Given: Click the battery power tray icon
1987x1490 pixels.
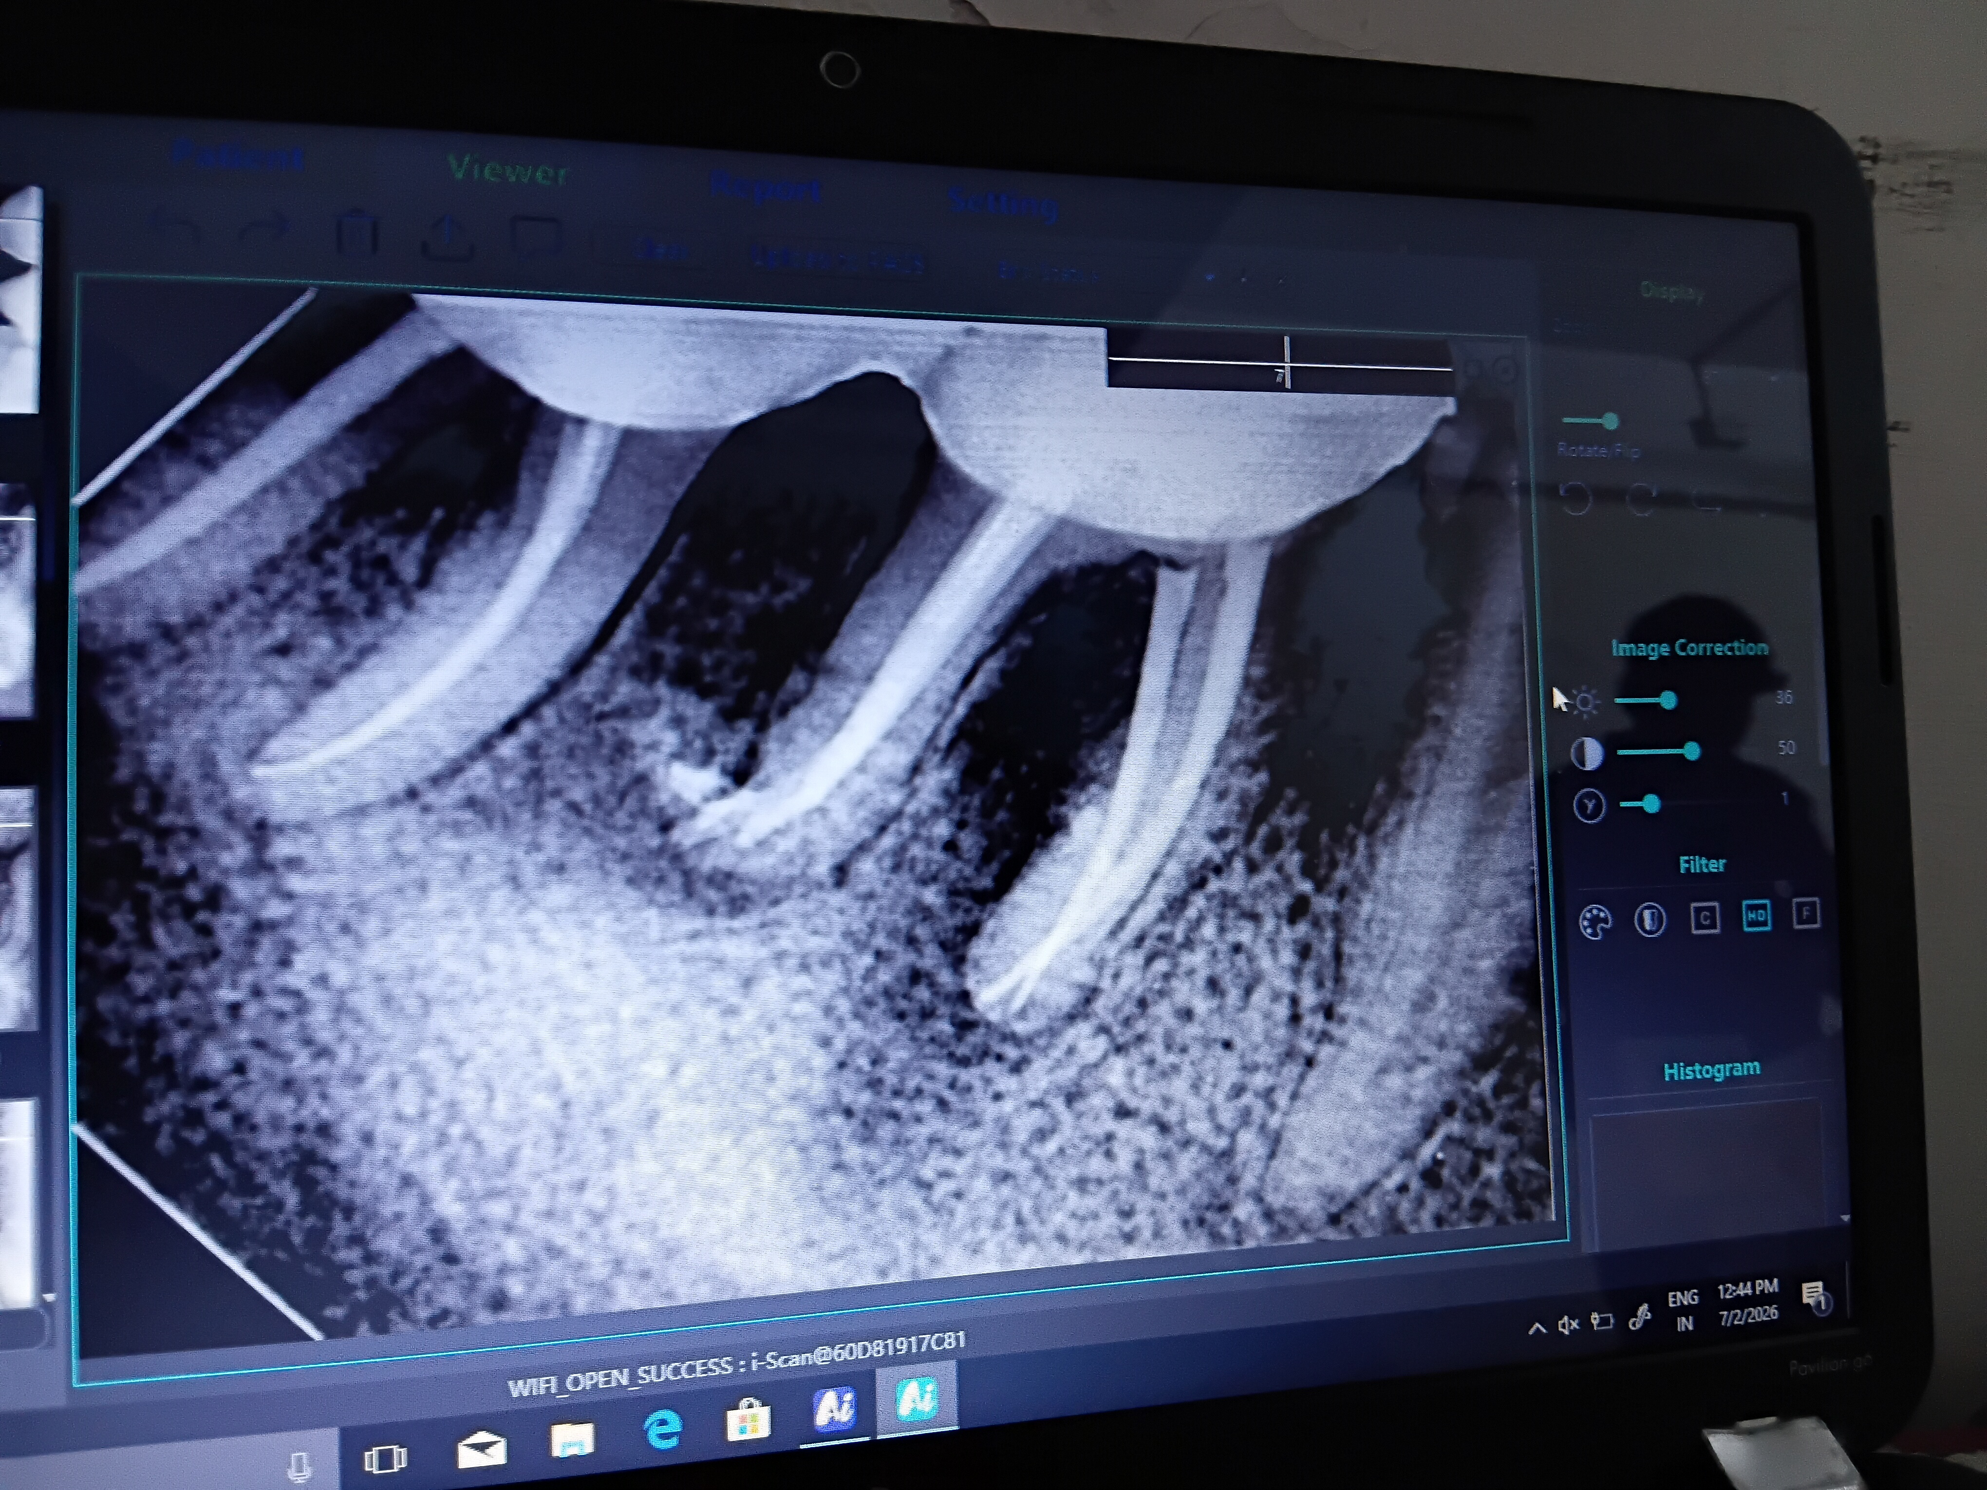Looking at the screenshot, I should [1602, 1321].
